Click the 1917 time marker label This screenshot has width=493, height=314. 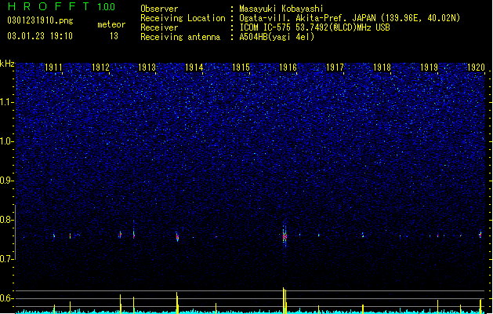(335, 68)
